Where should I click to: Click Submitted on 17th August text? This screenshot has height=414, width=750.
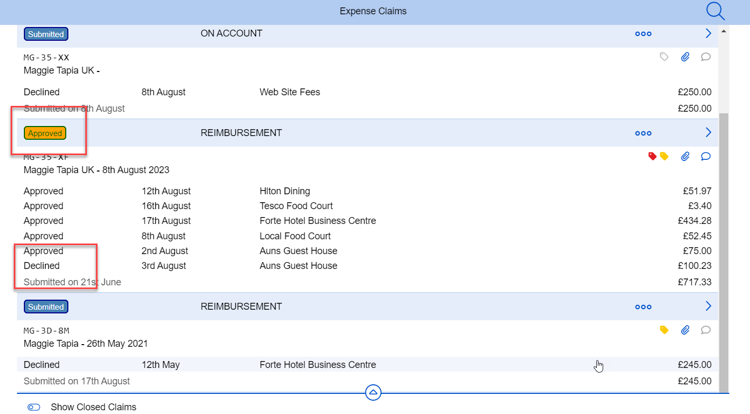[77, 381]
